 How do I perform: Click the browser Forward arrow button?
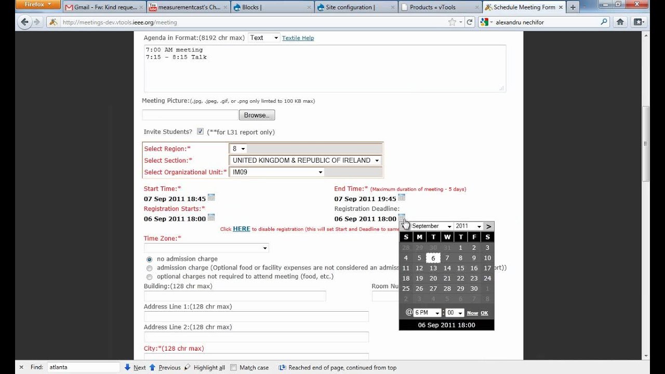click(x=37, y=22)
